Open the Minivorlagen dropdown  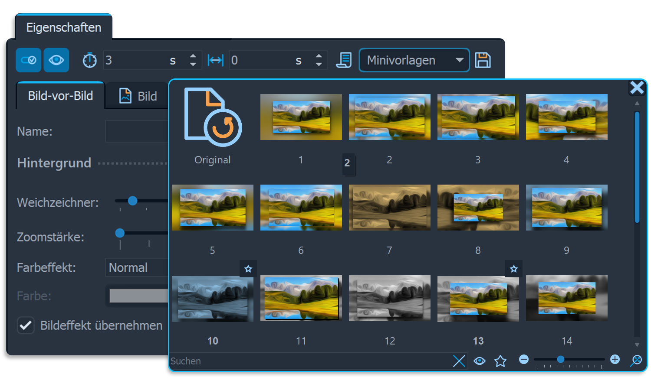pos(414,60)
